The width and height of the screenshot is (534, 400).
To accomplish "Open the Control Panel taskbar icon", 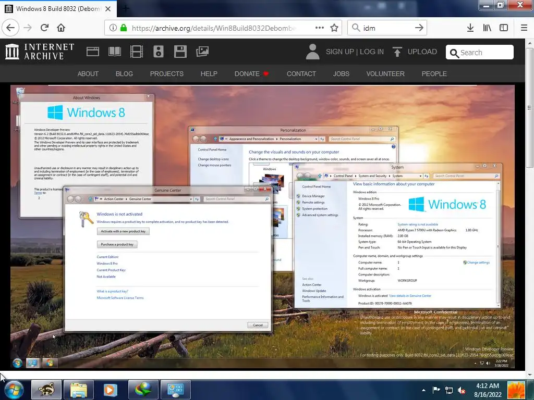I will click(175, 390).
